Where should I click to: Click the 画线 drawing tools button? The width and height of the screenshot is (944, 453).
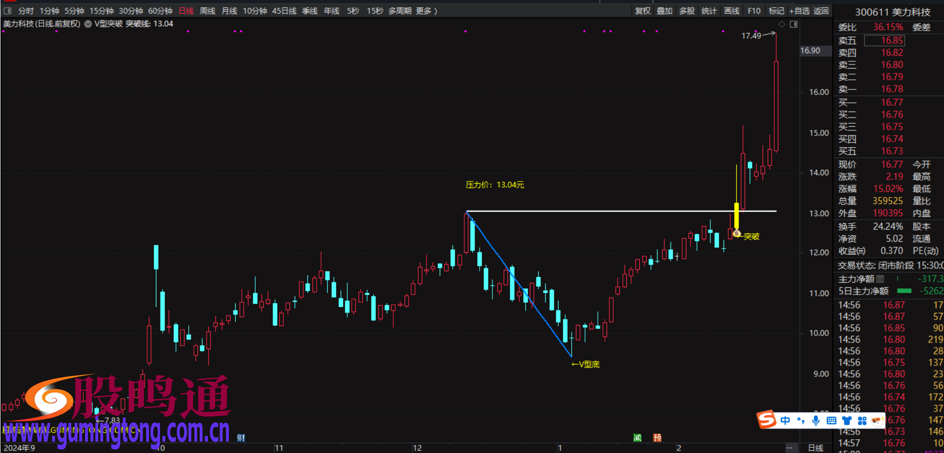[x=732, y=11]
